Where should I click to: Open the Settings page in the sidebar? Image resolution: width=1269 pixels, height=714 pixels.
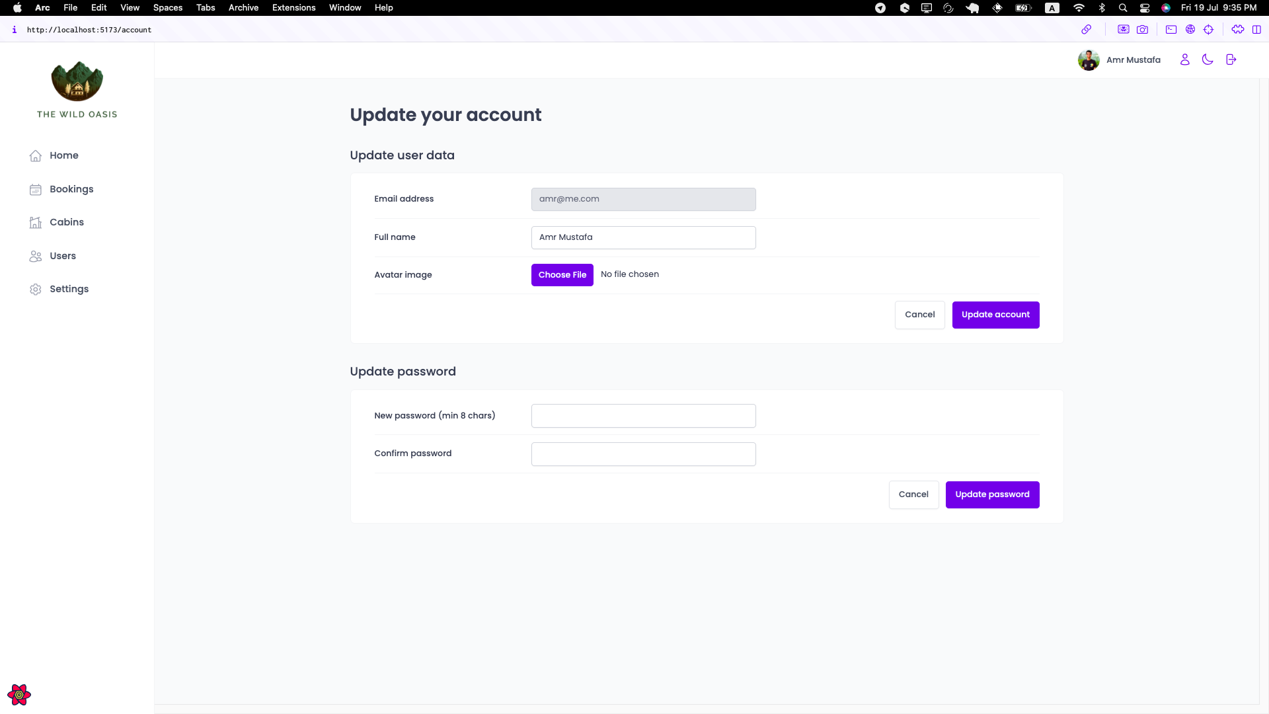[69, 289]
